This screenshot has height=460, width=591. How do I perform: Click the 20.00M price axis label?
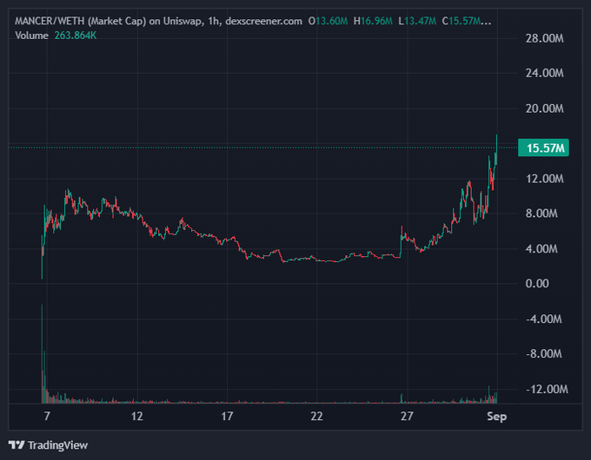(545, 108)
